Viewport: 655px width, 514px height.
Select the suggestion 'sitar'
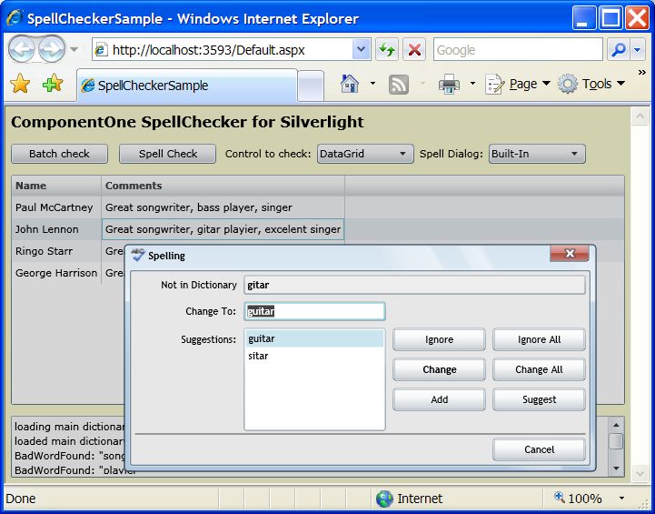click(314, 356)
